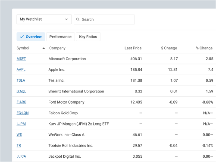Image resolution: width=216 pixels, height=162 pixels.
Task: Click the Symbol sort arrow icon
Action: point(44,48)
